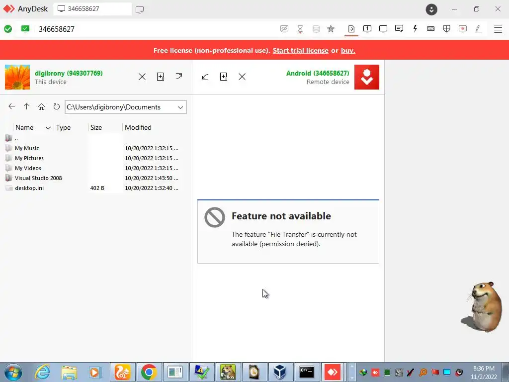Screen dimensions: 509x382
Task: Add session to favorites star icon
Action: coord(331,29)
